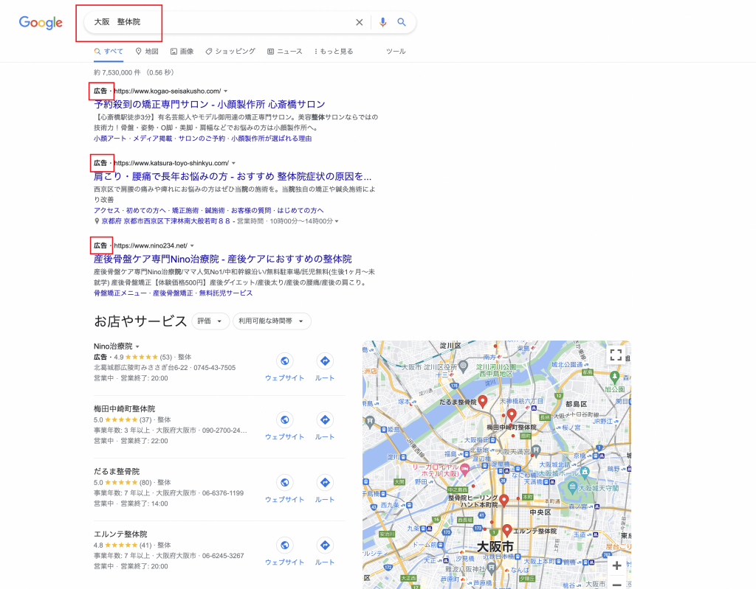Open the 小顔製作所が選ばれる理由 sitelink

click(272, 139)
